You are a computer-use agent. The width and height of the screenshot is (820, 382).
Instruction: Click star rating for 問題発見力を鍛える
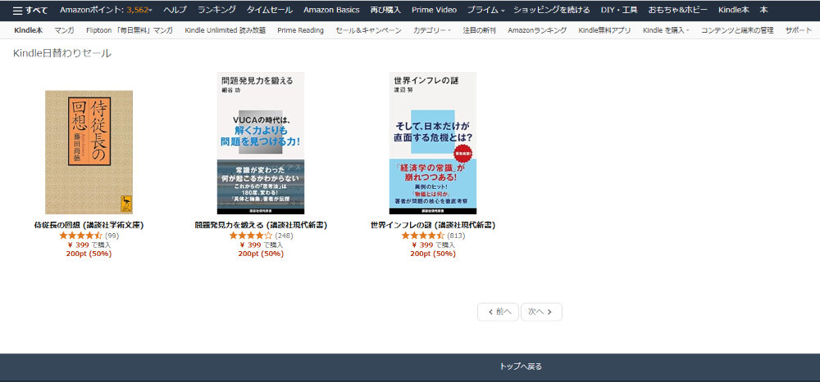[251, 236]
